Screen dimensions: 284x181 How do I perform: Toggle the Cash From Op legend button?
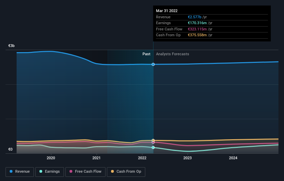(126, 172)
